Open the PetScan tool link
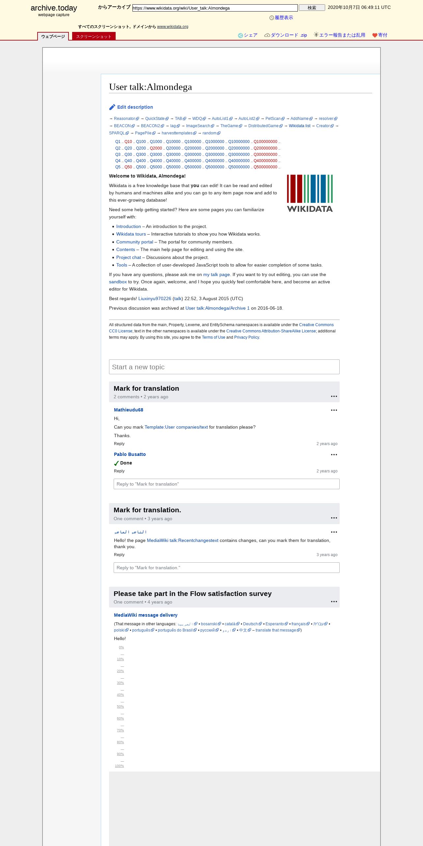 (275, 119)
